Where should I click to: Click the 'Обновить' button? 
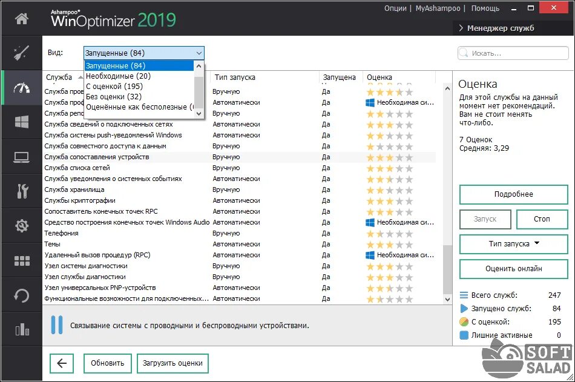(x=108, y=363)
